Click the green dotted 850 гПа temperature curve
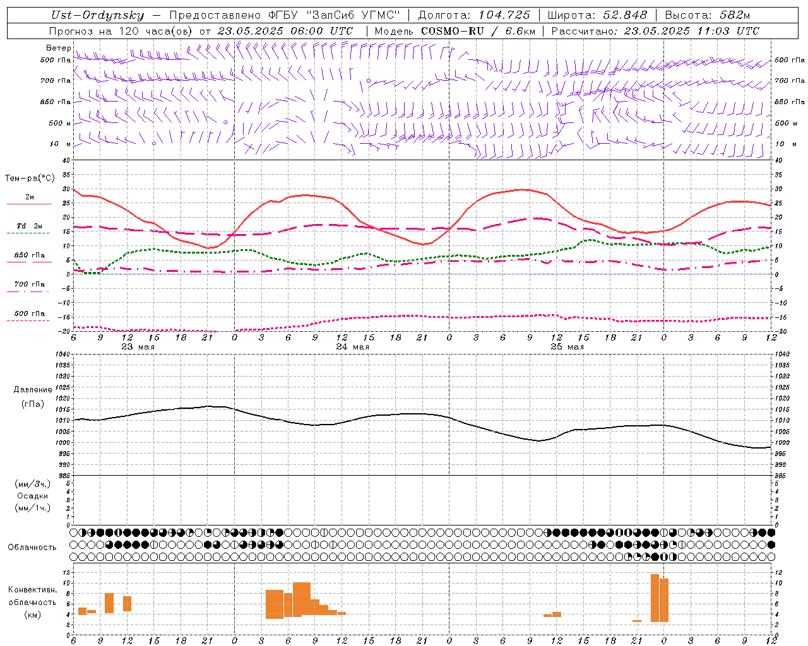This screenshot has width=808, height=646. pos(423,258)
